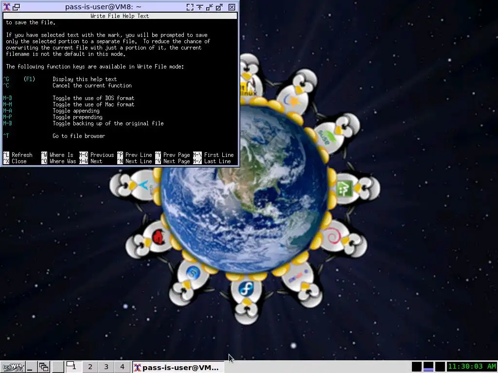Screen dimensions: 498x373
Task: Click 'Toggle the use of DOS format'
Action: (x=93, y=98)
